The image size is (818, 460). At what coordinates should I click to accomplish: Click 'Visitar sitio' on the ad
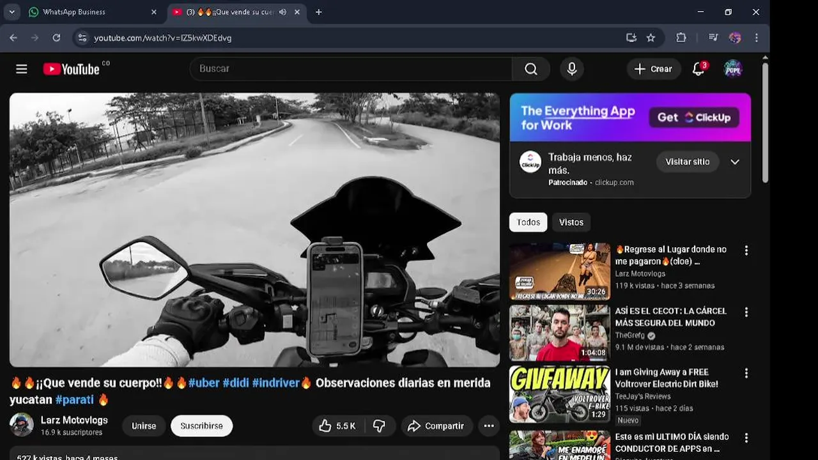[x=688, y=162]
